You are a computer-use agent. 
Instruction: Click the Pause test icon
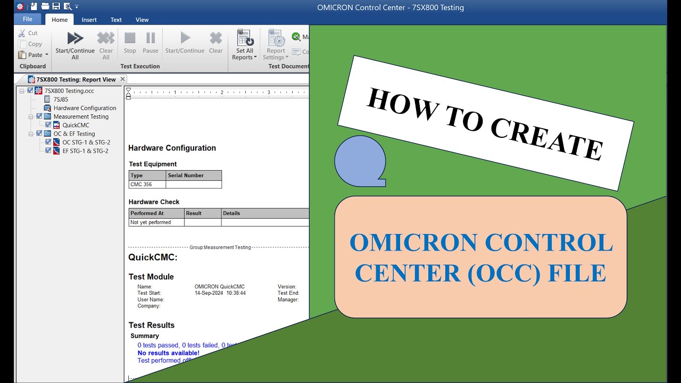point(151,38)
